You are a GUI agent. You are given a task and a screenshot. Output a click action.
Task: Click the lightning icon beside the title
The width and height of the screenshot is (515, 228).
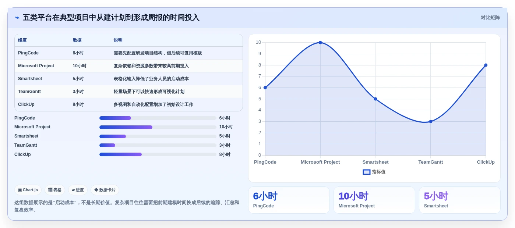tap(17, 18)
